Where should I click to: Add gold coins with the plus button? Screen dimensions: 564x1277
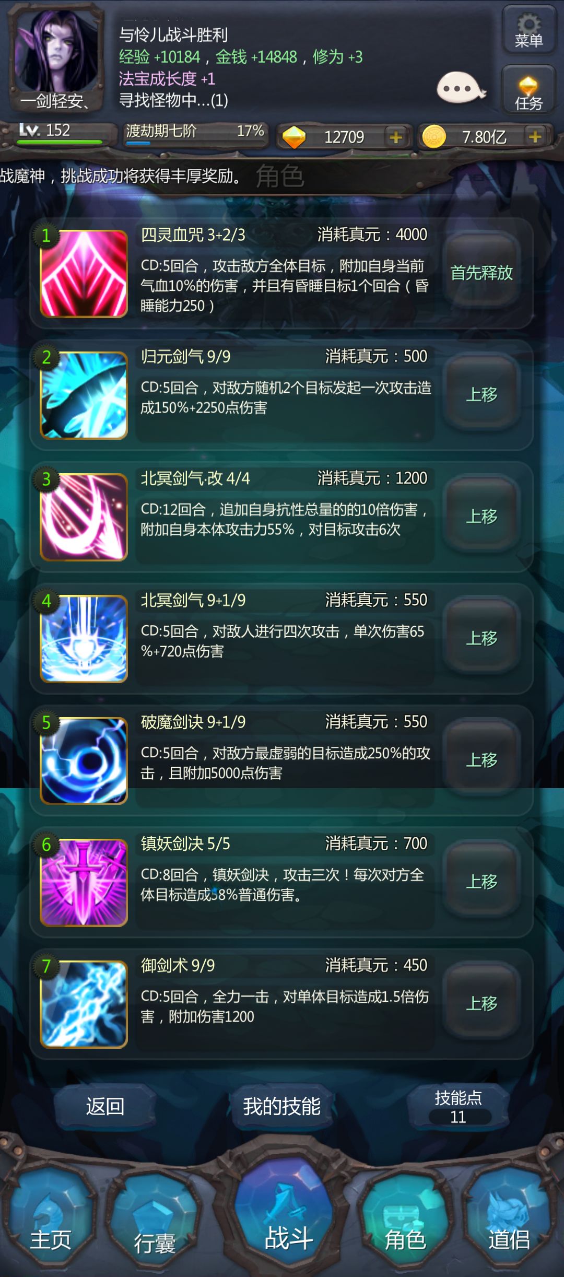coord(535,137)
